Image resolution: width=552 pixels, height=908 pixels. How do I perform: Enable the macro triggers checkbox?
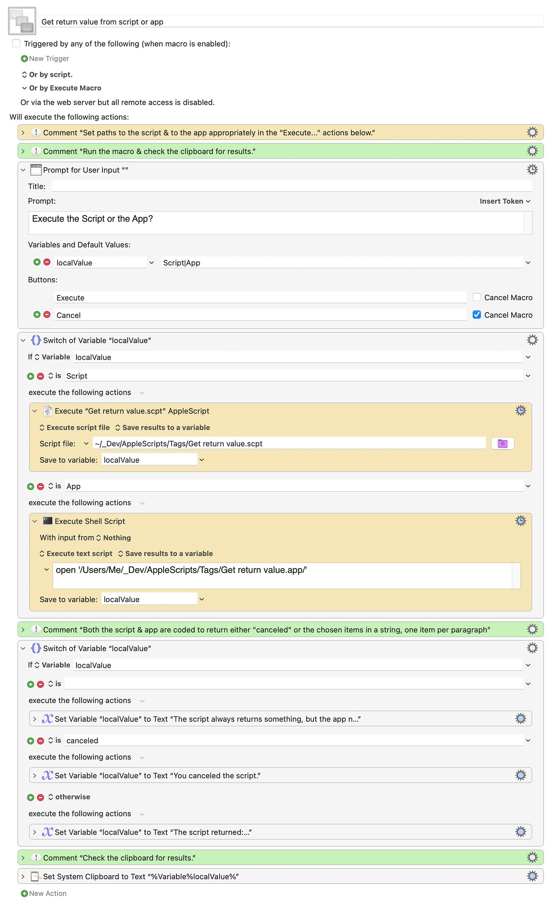[16, 43]
